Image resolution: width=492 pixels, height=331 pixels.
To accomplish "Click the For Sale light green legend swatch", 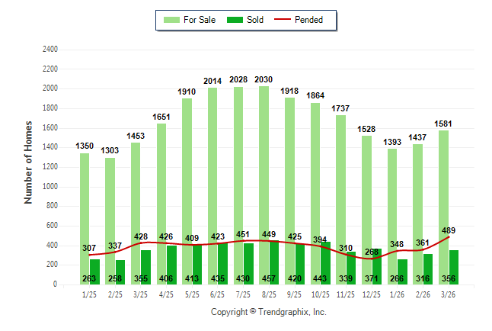I will coord(171,20).
